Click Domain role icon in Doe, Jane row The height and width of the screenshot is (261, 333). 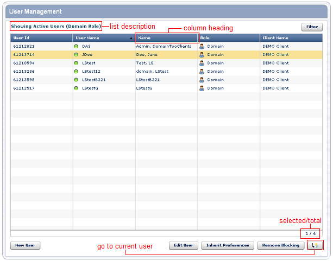pos(202,55)
